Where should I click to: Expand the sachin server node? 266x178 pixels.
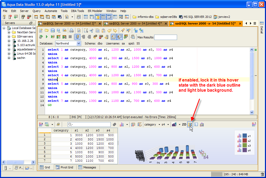(9, 58)
